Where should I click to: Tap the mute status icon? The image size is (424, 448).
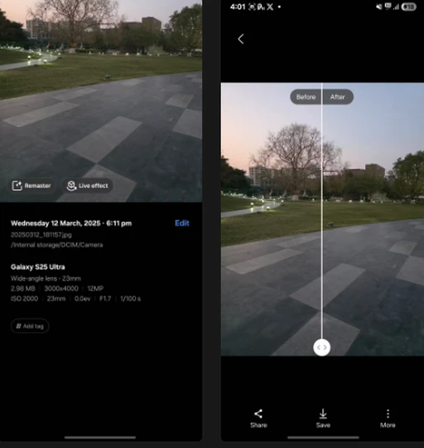point(379,7)
